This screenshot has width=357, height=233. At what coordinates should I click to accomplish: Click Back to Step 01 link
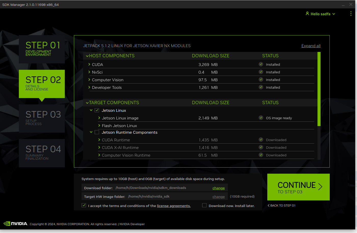click(282, 205)
